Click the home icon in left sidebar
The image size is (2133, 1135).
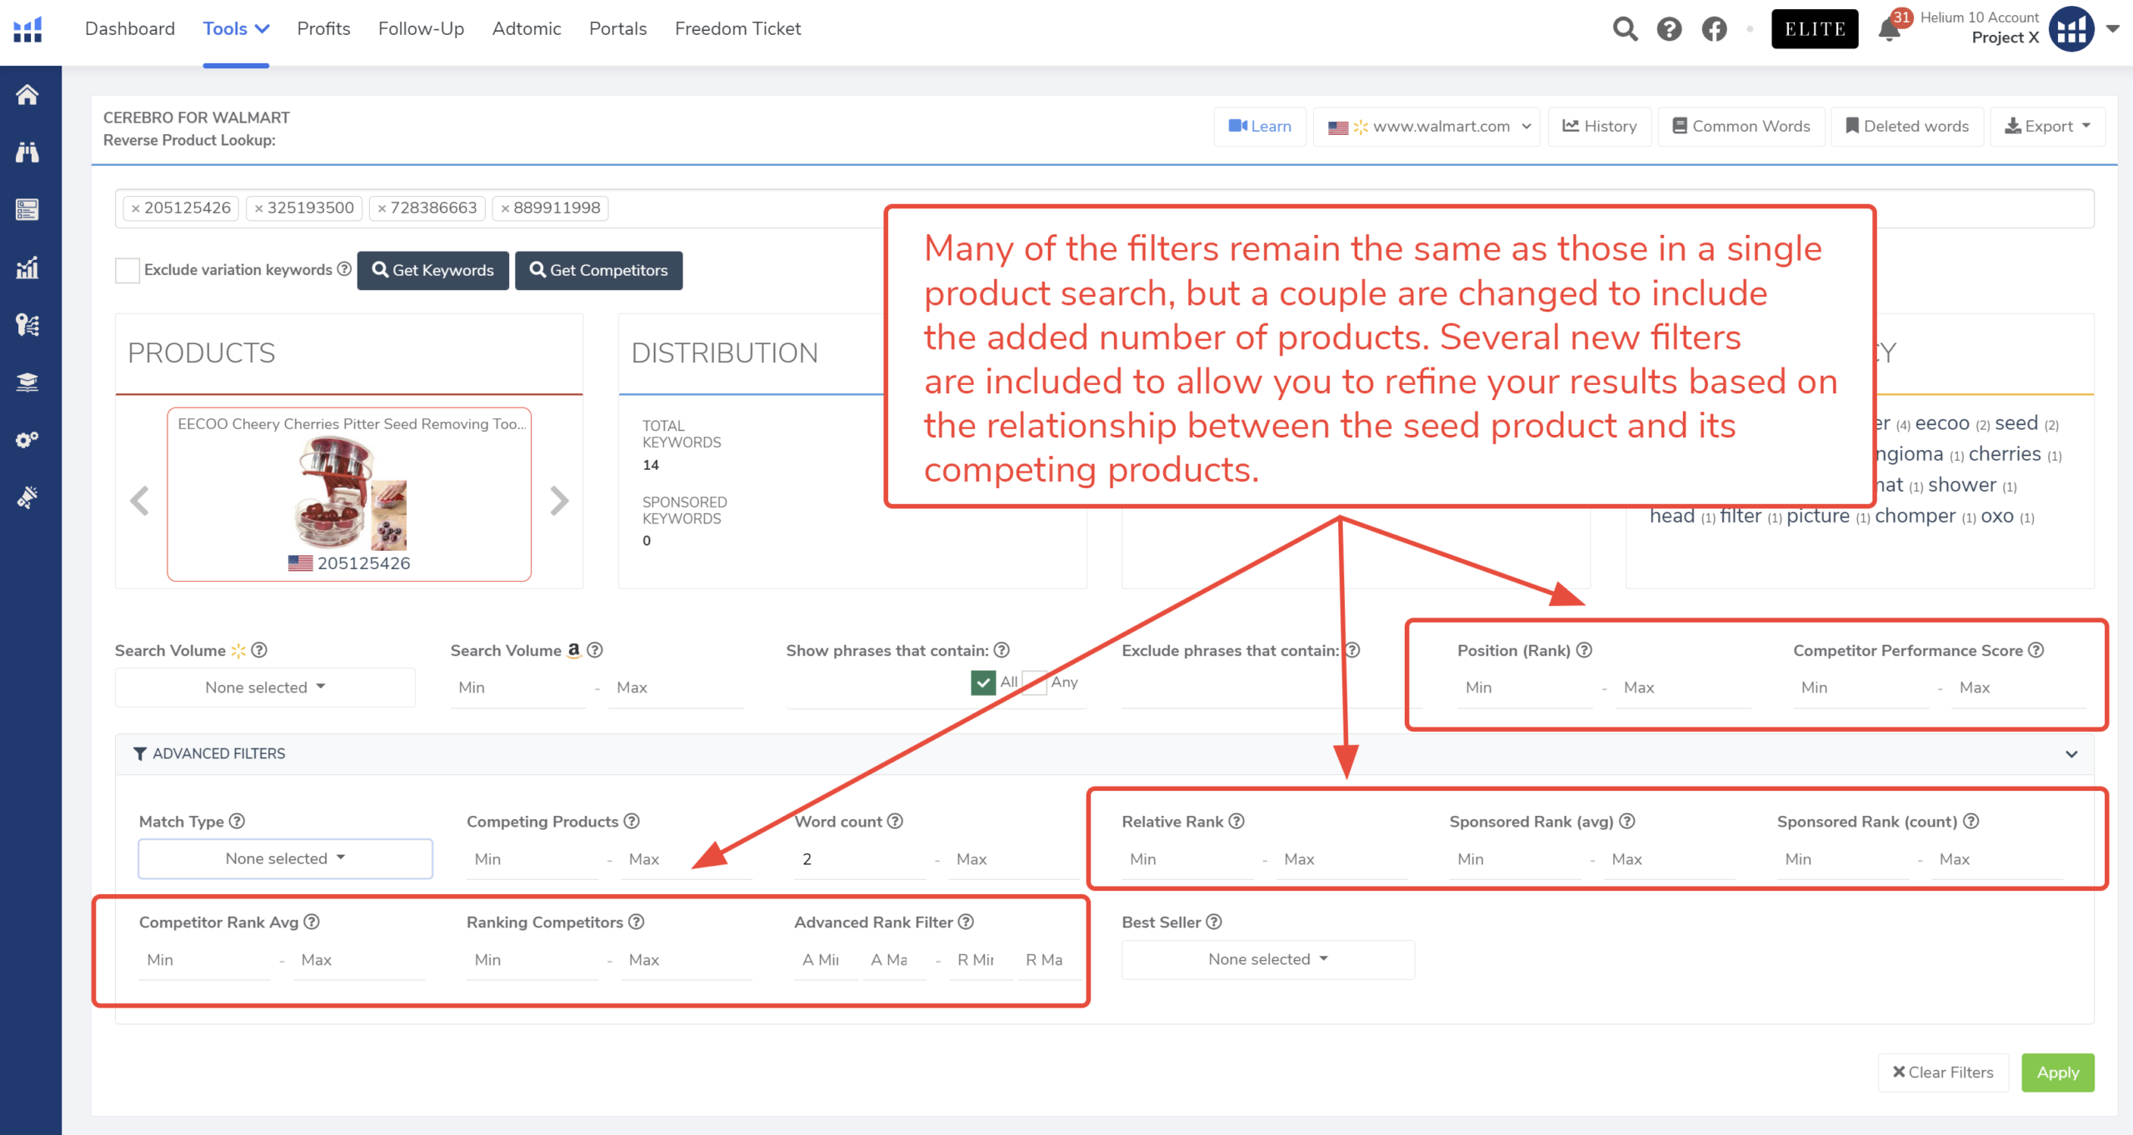[27, 95]
